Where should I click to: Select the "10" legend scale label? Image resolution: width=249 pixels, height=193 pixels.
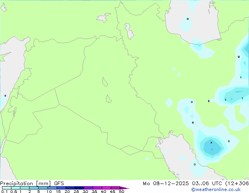tap(49, 191)
